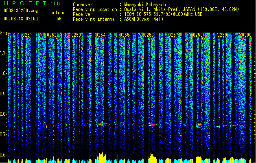
Task: Click the 0.7 kHz axis tick label
Action: pos(3,134)
